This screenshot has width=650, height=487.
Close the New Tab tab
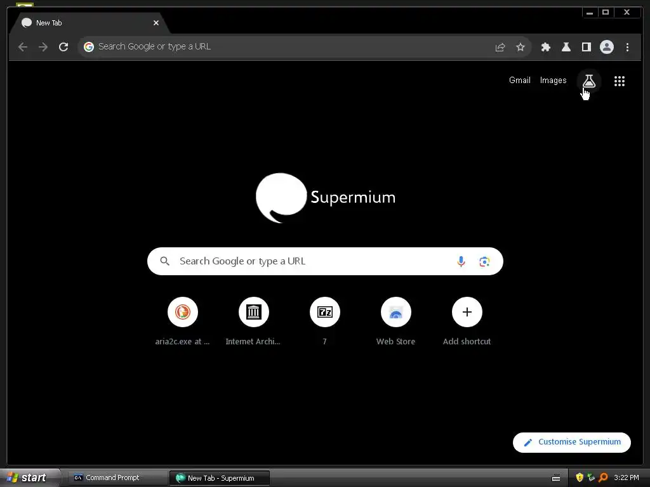[156, 23]
